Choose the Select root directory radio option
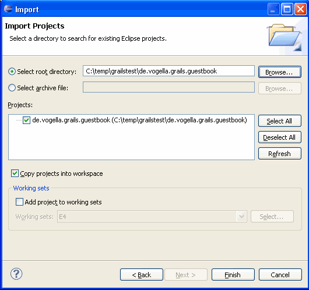The image size is (309, 290). [12, 72]
